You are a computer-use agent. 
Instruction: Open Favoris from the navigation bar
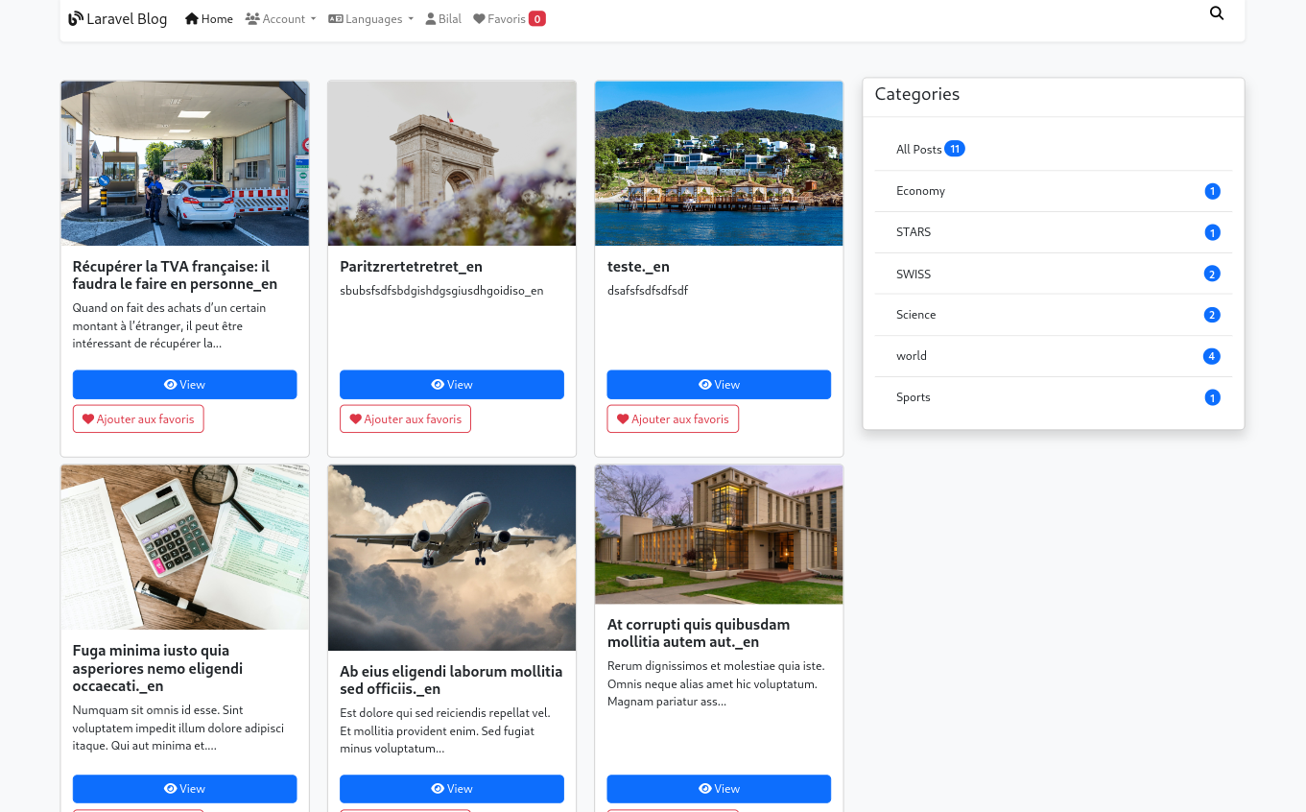coord(509,18)
